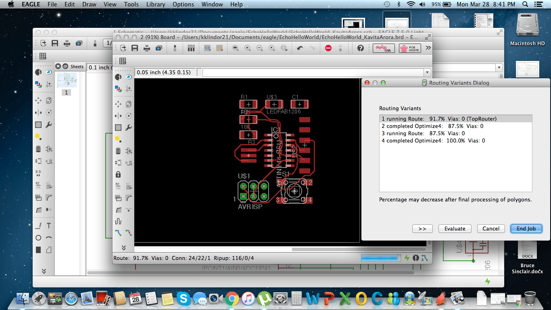The image size is (551, 310).
Task: Click the exclamation status icon in the Board status bar
Action: (416, 258)
